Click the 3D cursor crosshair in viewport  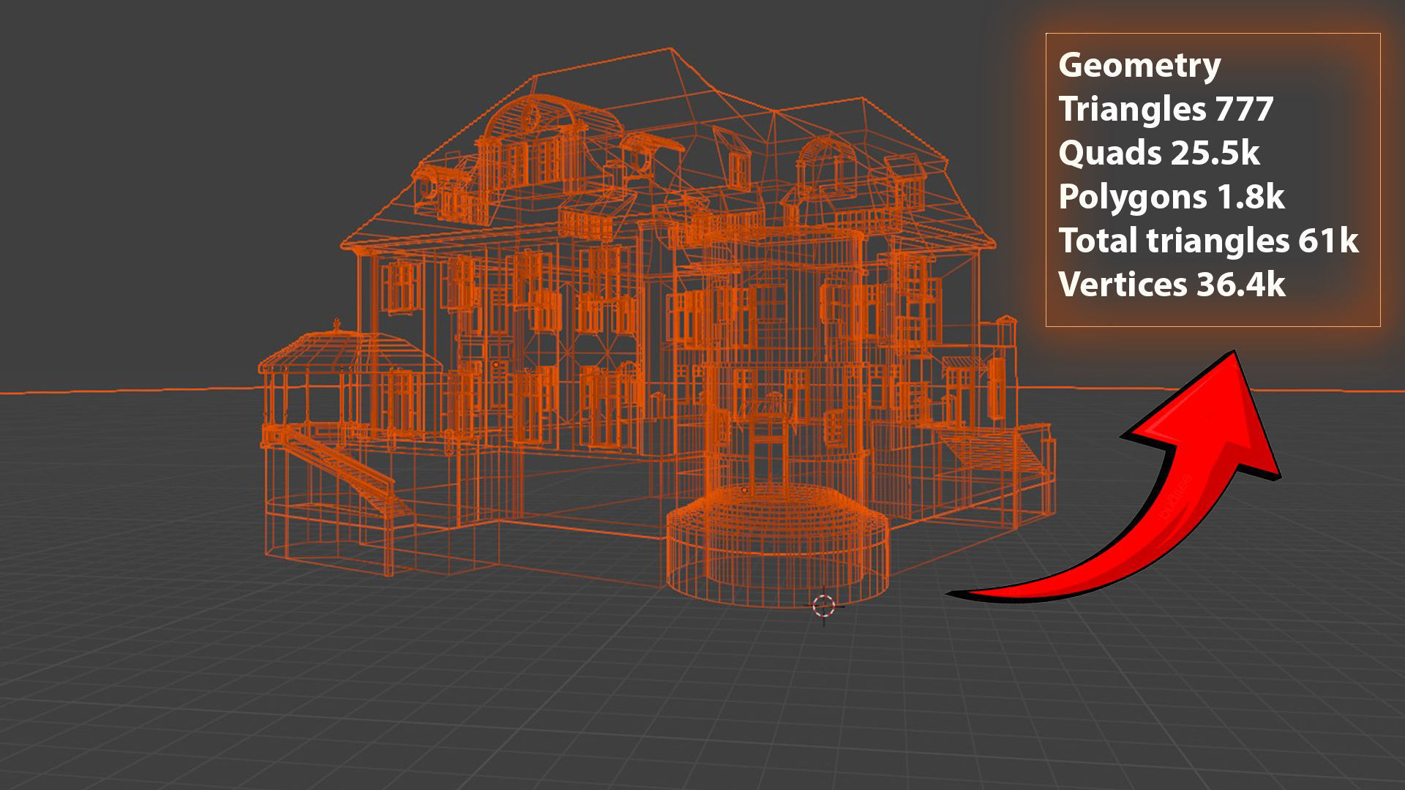point(824,606)
